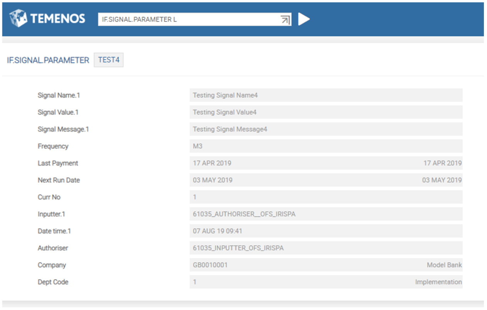
Task: Click the expand arrow icon in command box
Action: (285, 20)
